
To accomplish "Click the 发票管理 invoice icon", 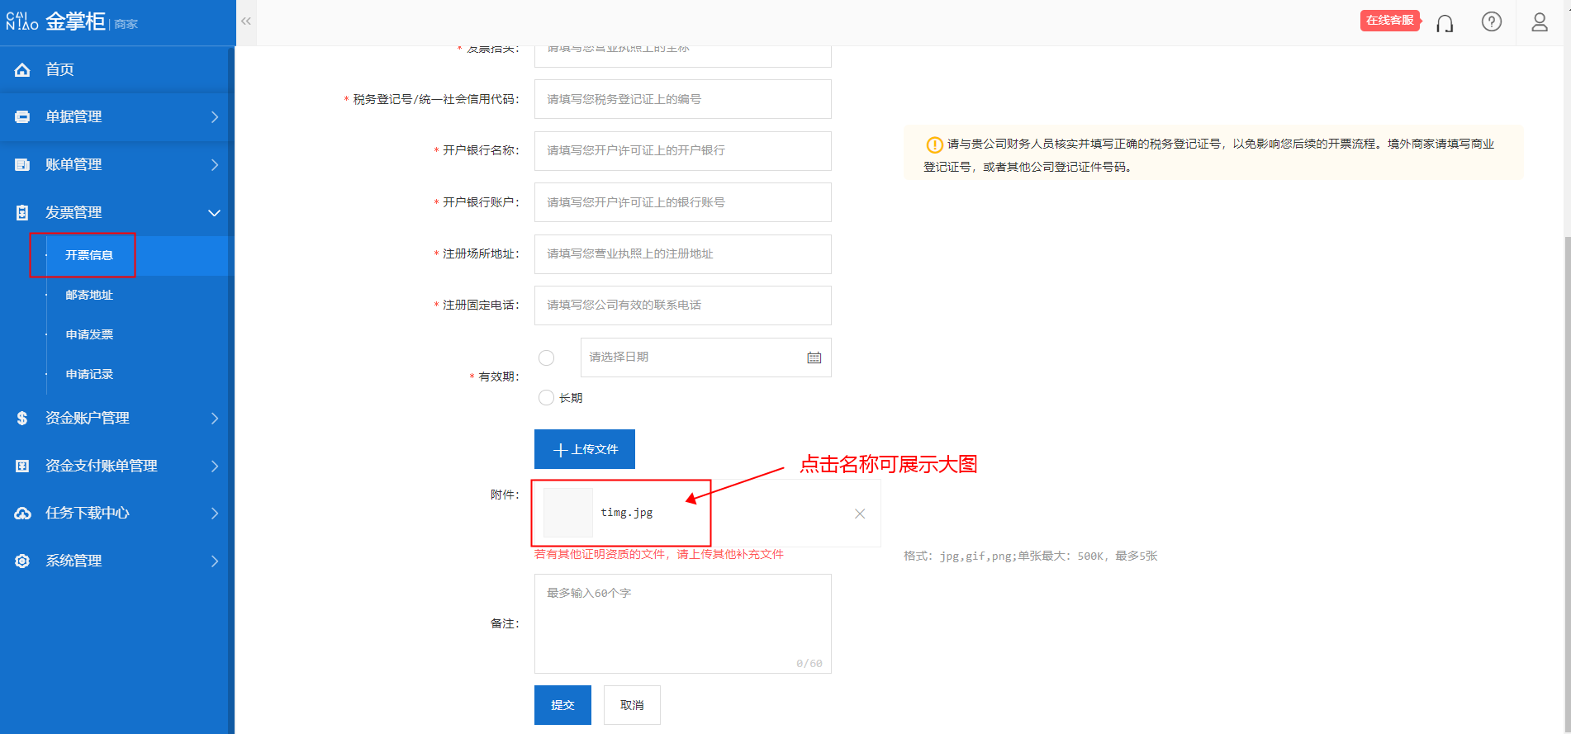I will [x=22, y=213].
